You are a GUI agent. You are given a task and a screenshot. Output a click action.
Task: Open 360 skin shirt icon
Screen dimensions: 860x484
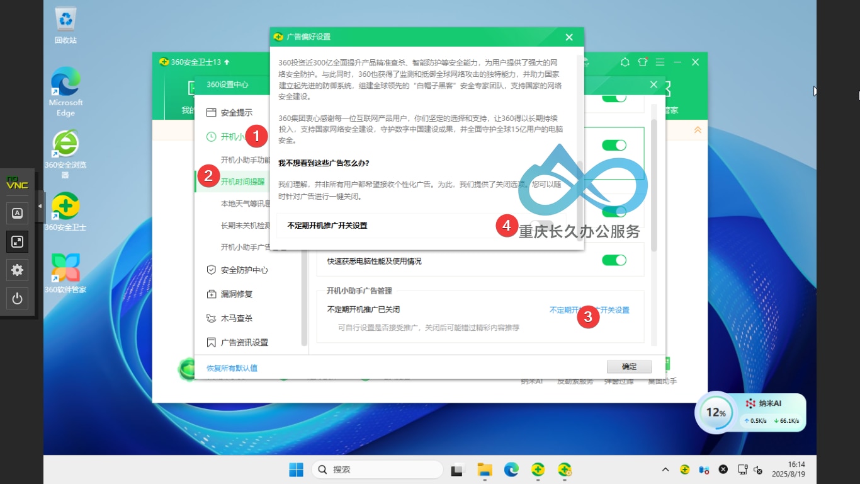(642, 62)
